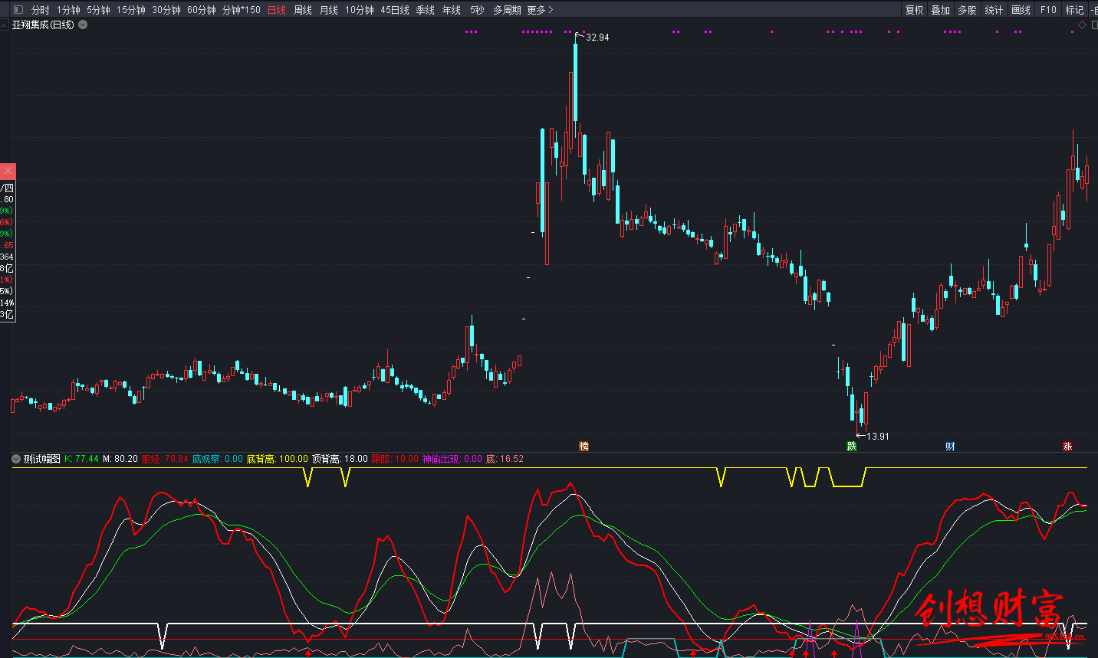Viewport: 1098px width, 658px height.
Task: Select the 日线 daily period tab
Action: 277,10
